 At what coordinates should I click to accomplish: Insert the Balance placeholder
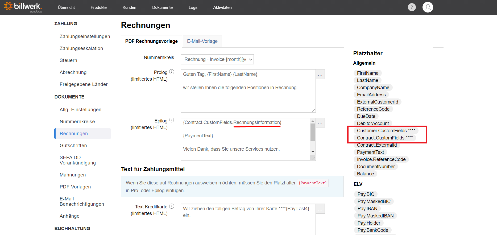(365, 174)
